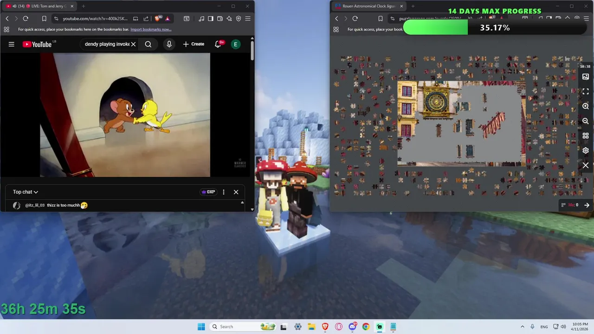Image resolution: width=594 pixels, height=334 pixels.
Task: Open puzzle settings gear
Action: [x=586, y=151]
